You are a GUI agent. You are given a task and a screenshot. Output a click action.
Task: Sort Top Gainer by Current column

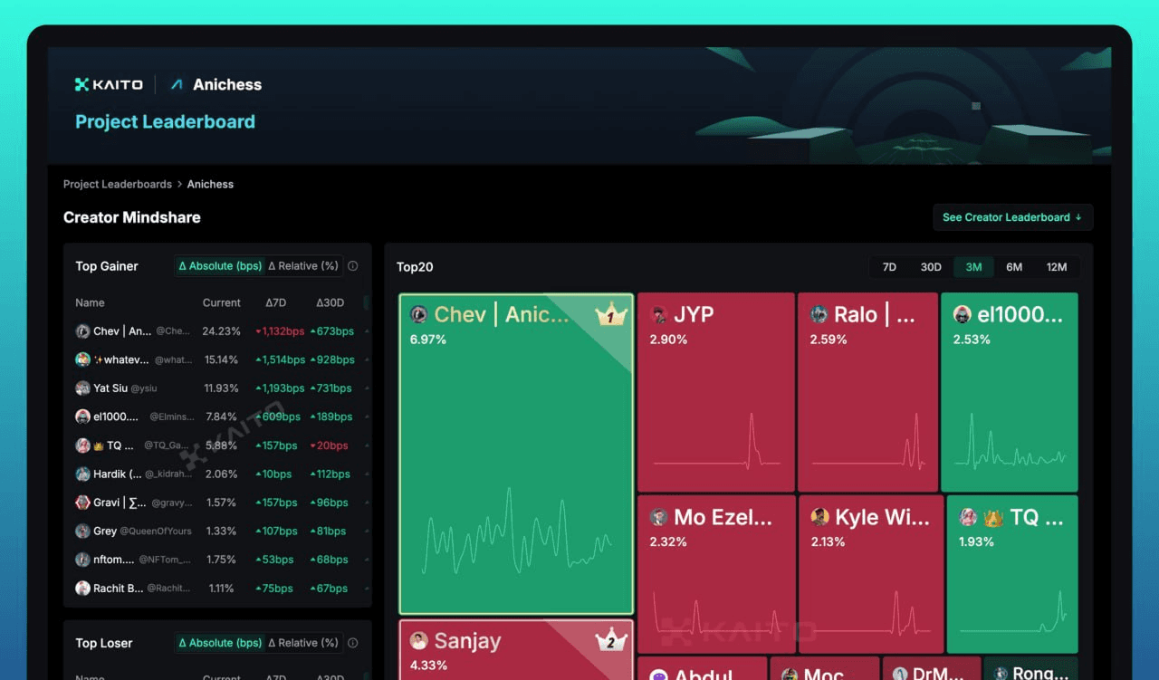[x=222, y=302]
